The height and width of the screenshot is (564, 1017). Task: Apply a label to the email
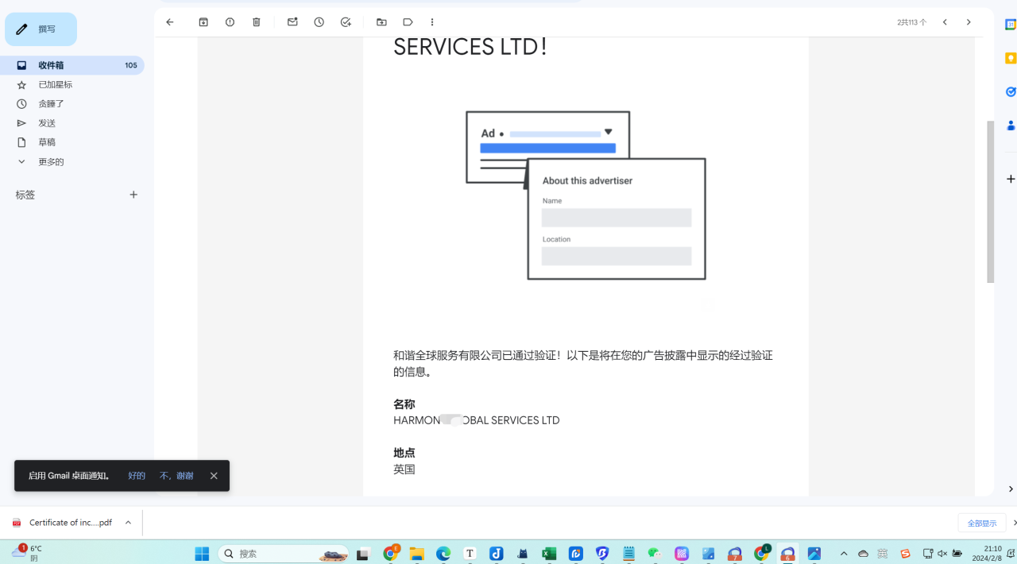pyautogui.click(x=408, y=22)
